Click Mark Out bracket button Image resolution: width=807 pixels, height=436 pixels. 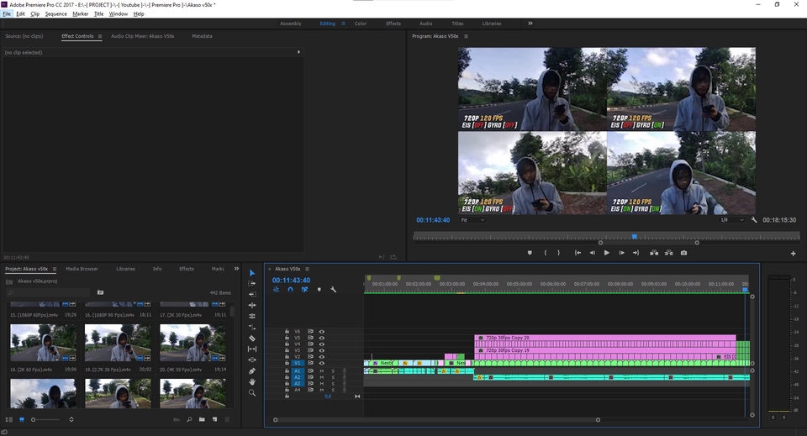pos(558,253)
